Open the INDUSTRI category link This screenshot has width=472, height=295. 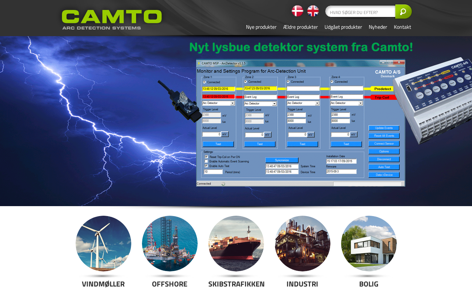pyautogui.click(x=302, y=284)
